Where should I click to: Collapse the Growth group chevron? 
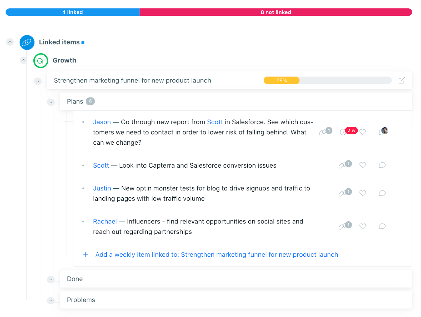click(24, 60)
